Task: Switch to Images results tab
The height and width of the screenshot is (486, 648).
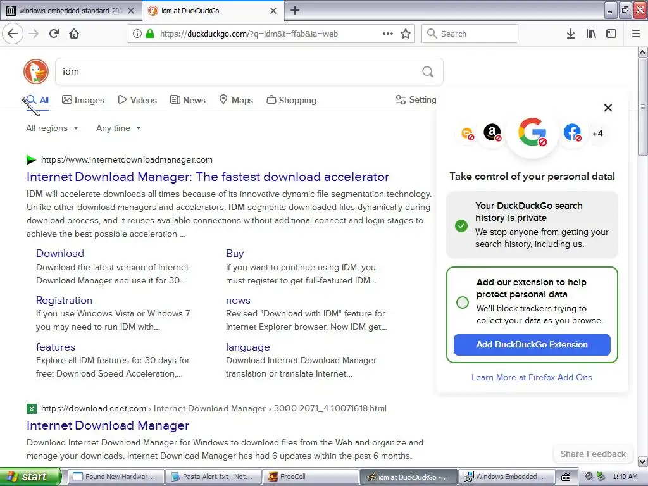Action: [x=83, y=100]
